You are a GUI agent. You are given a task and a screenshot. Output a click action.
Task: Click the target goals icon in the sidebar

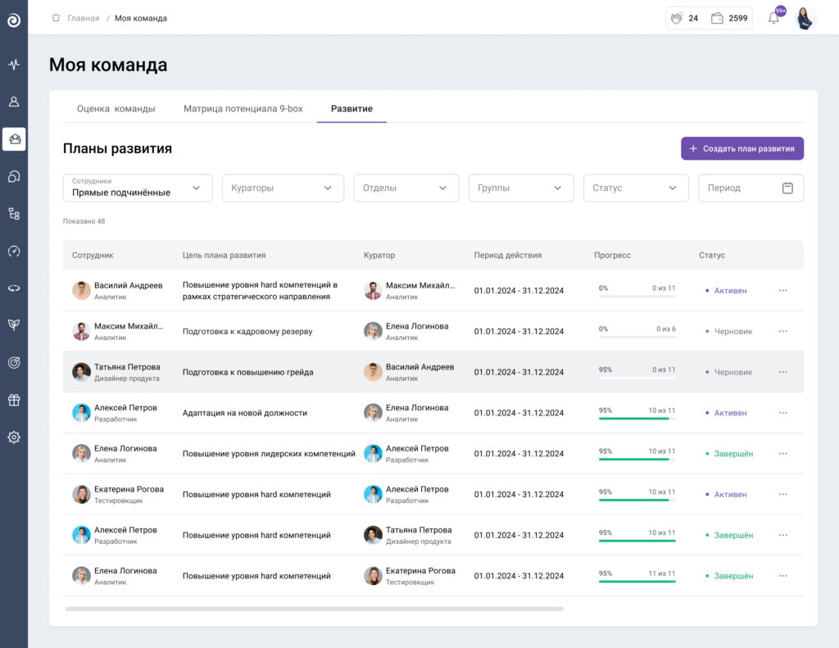click(x=14, y=362)
